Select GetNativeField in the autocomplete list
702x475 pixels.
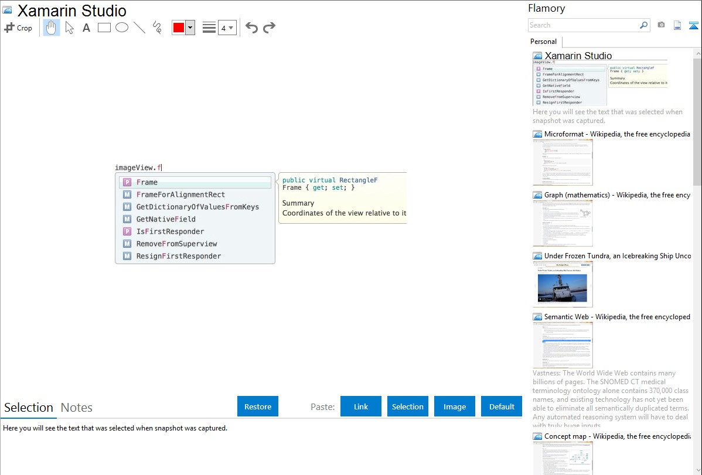coord(195,219)
